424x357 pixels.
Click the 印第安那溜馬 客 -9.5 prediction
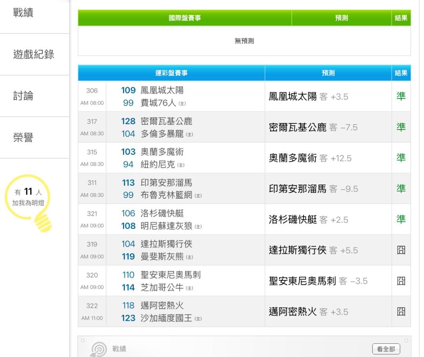313,189
